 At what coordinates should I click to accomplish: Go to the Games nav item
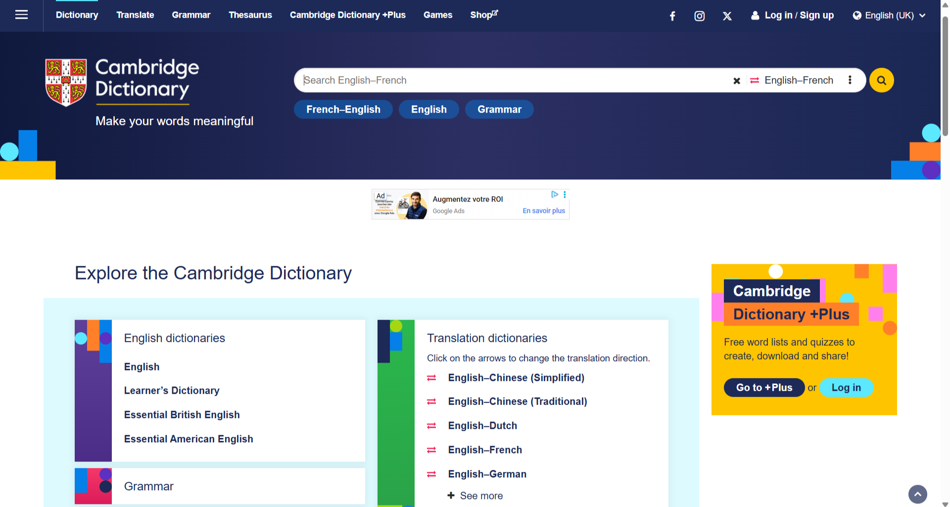coord(437,15)
